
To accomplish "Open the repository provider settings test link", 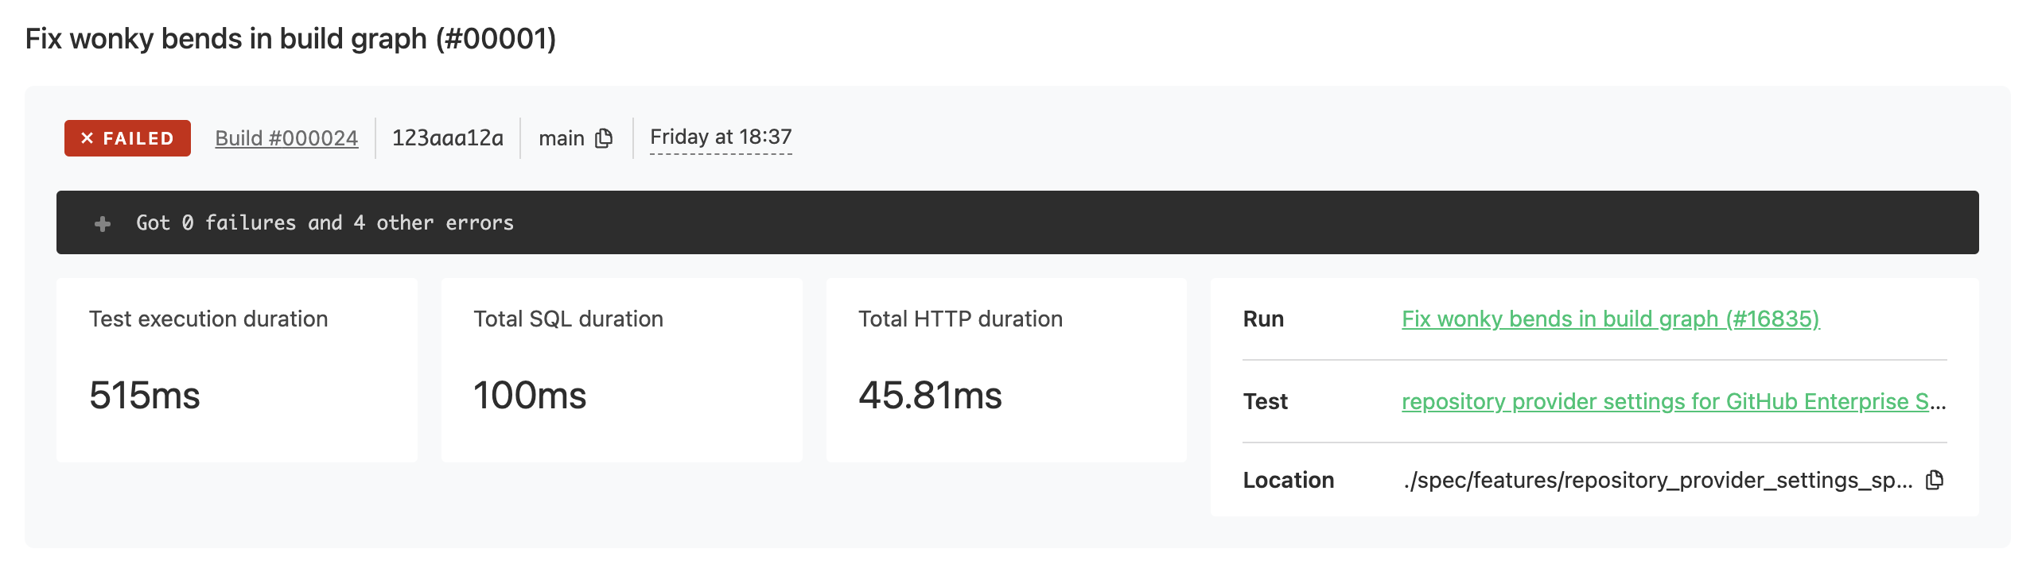I will 1674,401.
